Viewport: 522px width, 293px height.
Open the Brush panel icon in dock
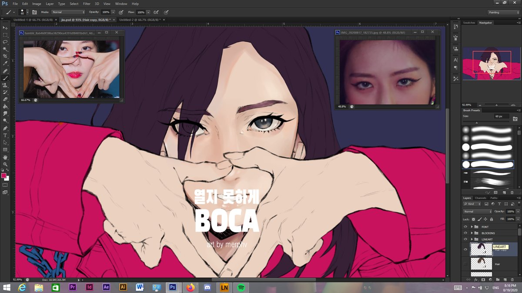click(x=455, y=38)
